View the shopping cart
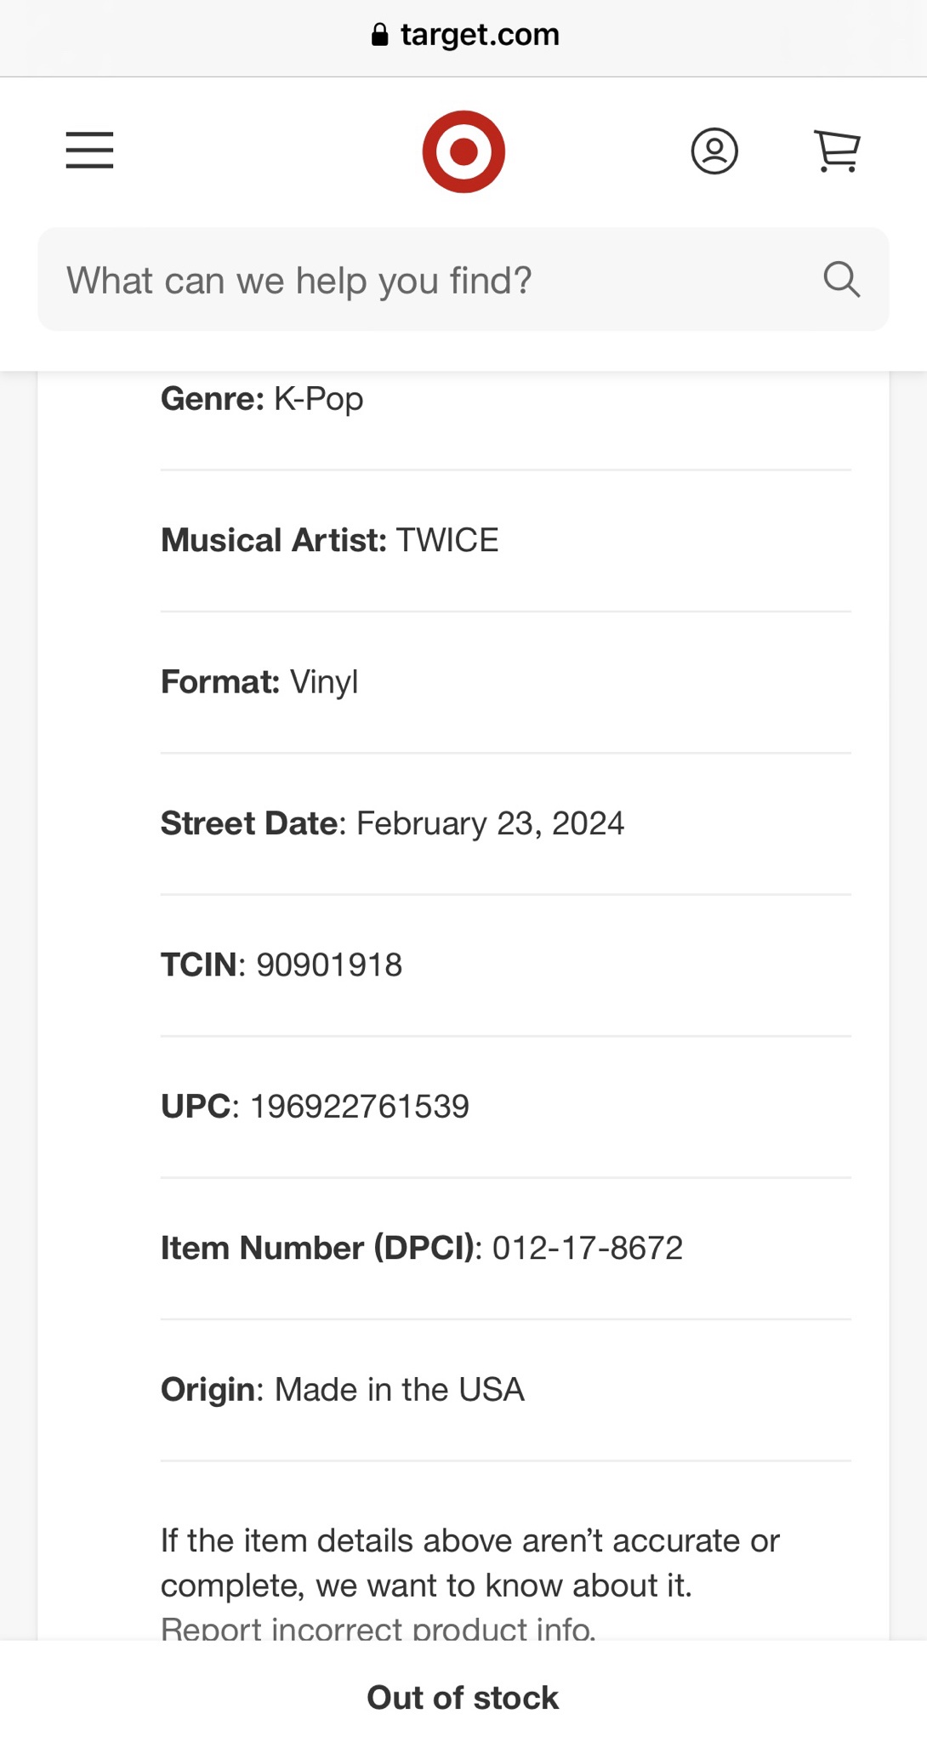The height and width of the screenshot is (1742, 927). coord(837,151)
